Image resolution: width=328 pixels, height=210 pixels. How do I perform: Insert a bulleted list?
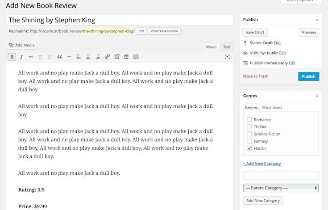click(x=41, y=57)
